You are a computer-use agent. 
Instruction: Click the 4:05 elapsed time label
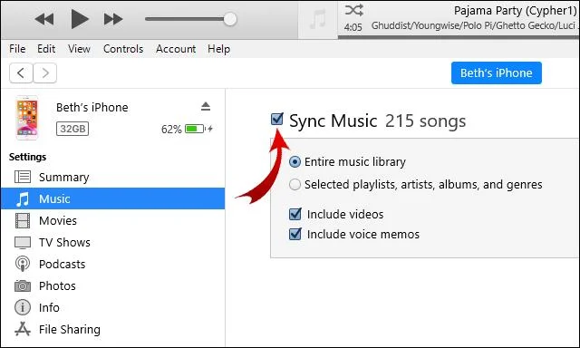tap(353, 27)
